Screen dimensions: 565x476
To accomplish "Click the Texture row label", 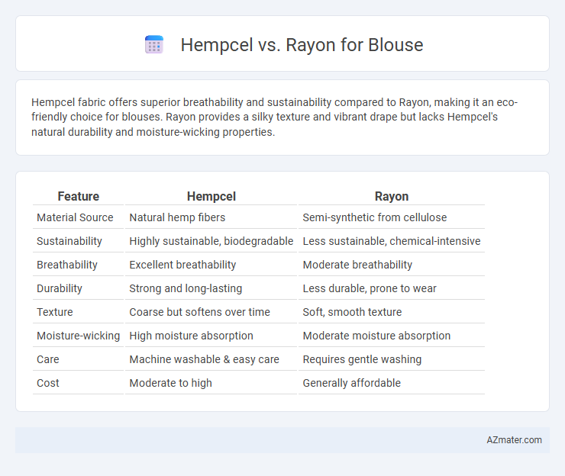I will click(x=55, y=312).
